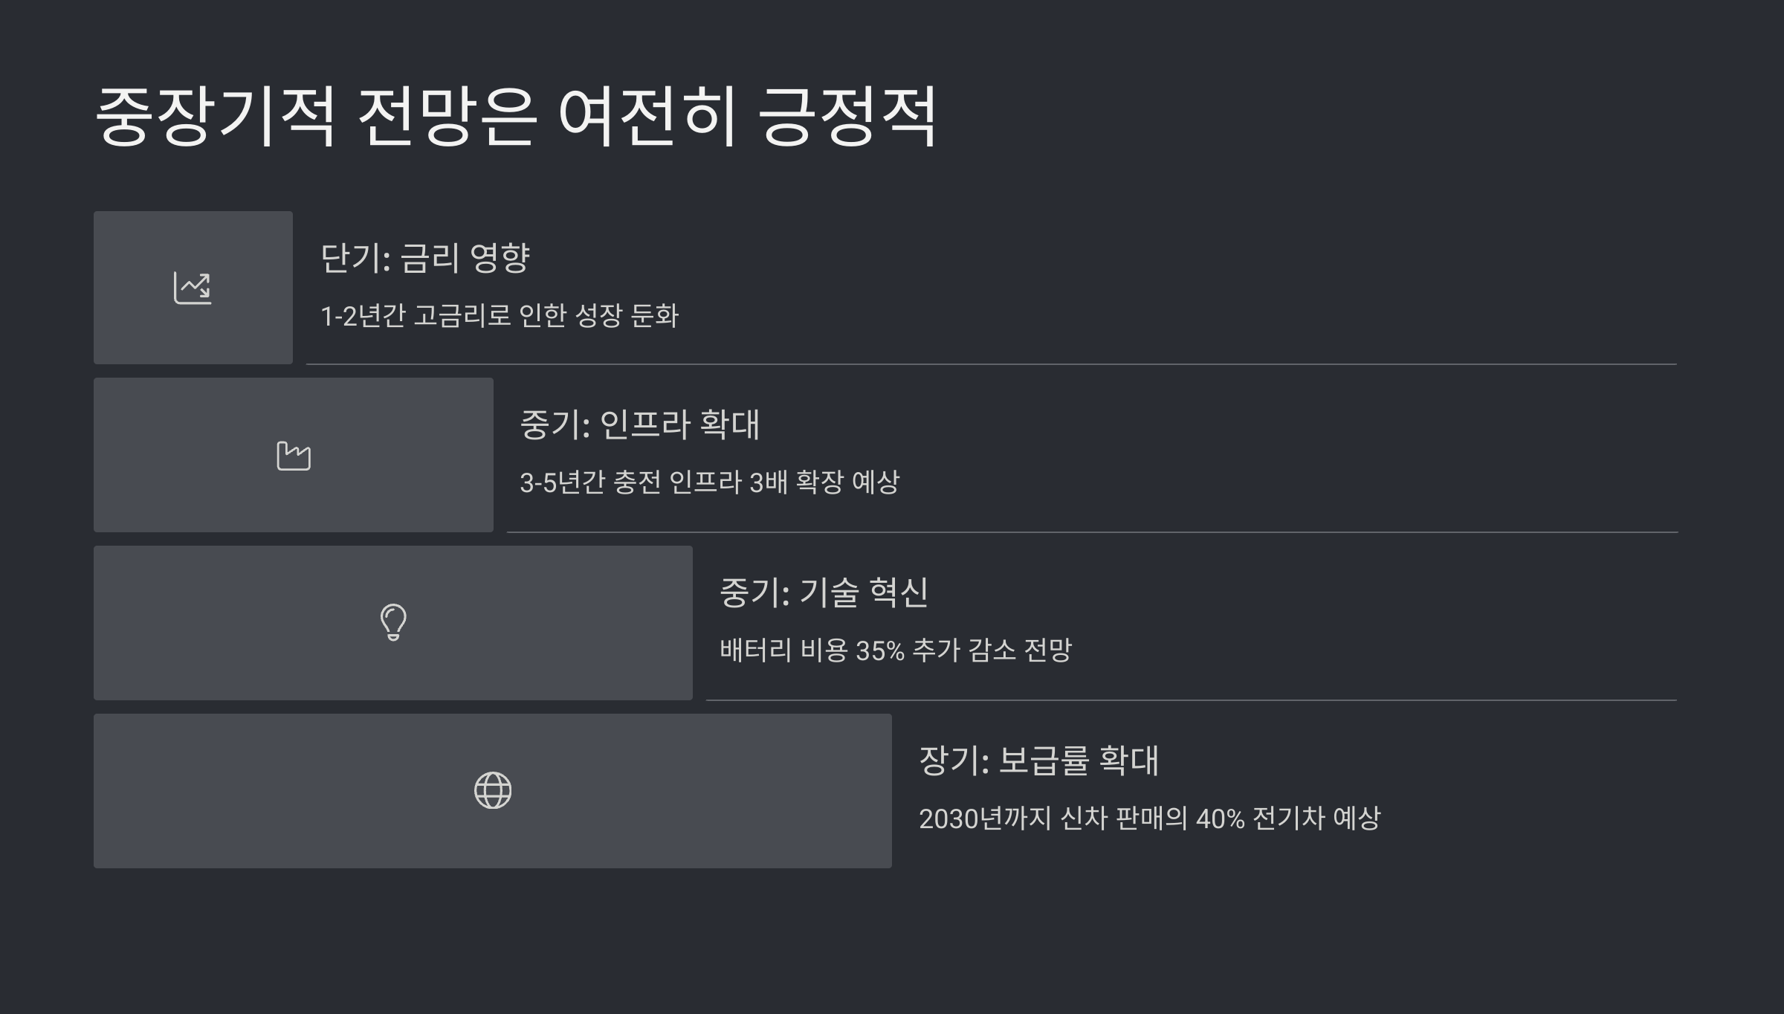Select the text 3-5년간 충전 인프라 3배 확장 예상
Screen dimensions: 1784x1014
[709, 482]
